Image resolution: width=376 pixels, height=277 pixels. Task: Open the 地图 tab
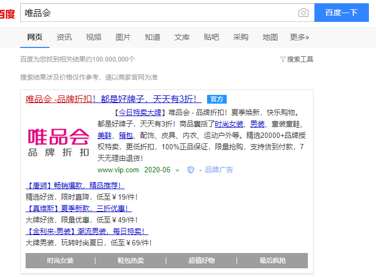point(270,38)
